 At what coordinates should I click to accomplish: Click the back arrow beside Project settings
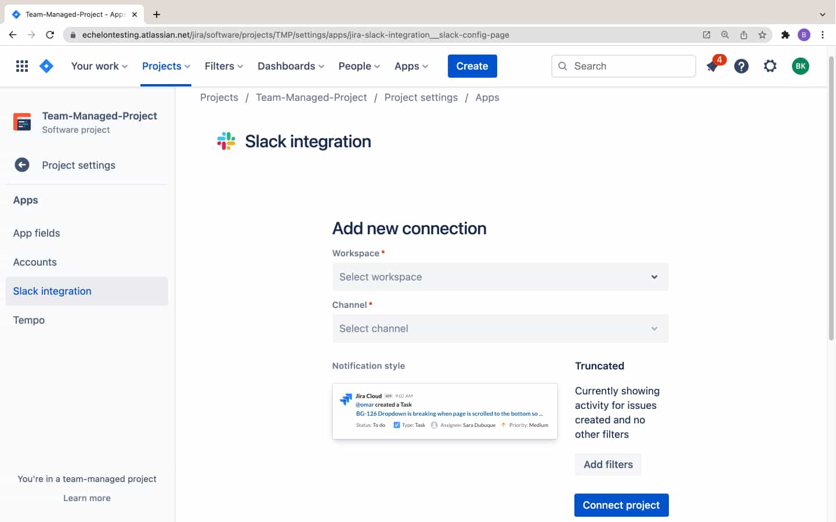point(21,165)
